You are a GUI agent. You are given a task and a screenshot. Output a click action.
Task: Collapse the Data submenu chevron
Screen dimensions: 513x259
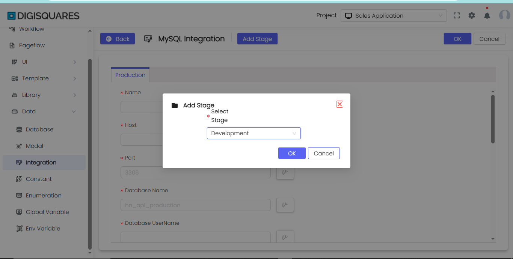tap(74, 111)
